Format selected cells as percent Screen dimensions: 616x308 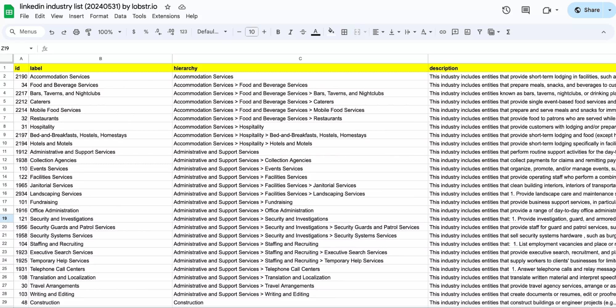[x=146, y=32]
